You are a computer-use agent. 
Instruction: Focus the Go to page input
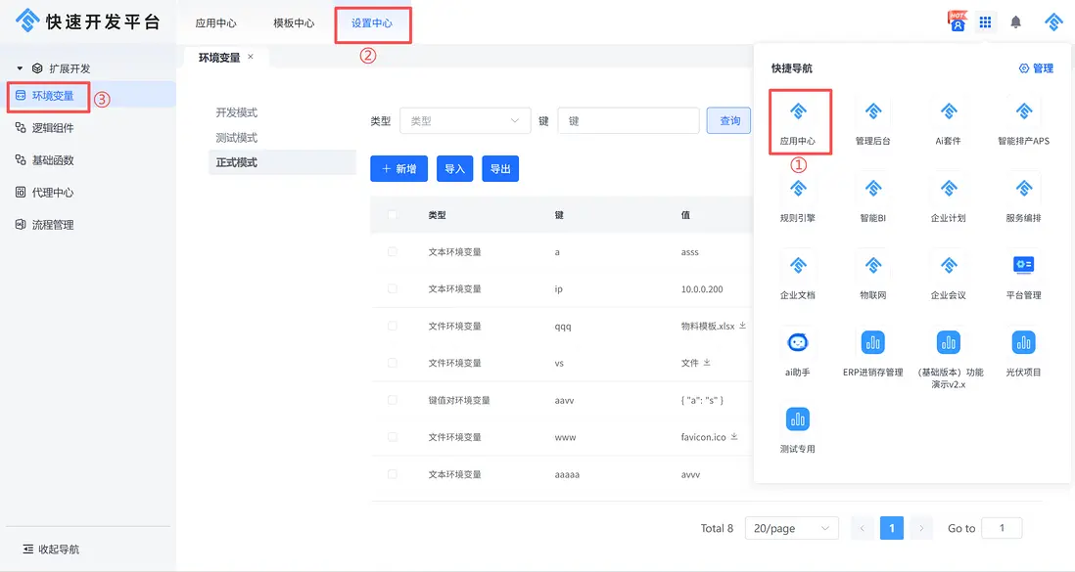click(x=1002, y=528)
